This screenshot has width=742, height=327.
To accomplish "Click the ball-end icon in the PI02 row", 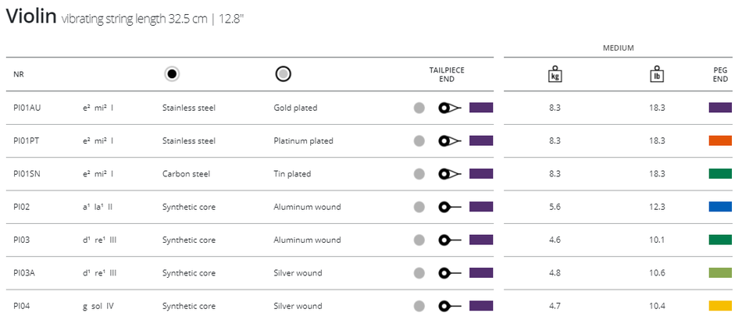I will point(450,207).
